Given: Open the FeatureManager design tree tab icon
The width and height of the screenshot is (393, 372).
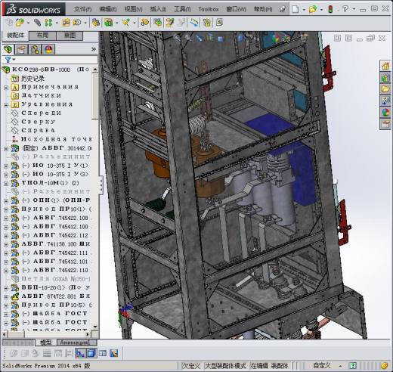Looking at the screenshot, I should pos(8,49).
